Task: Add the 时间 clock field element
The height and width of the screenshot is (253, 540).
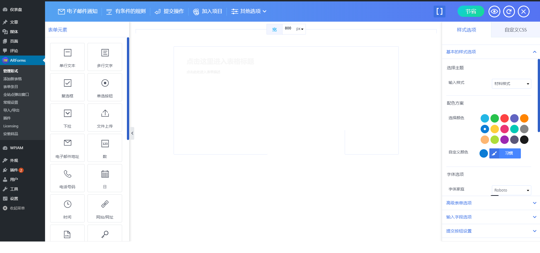Action: (67, 208)
